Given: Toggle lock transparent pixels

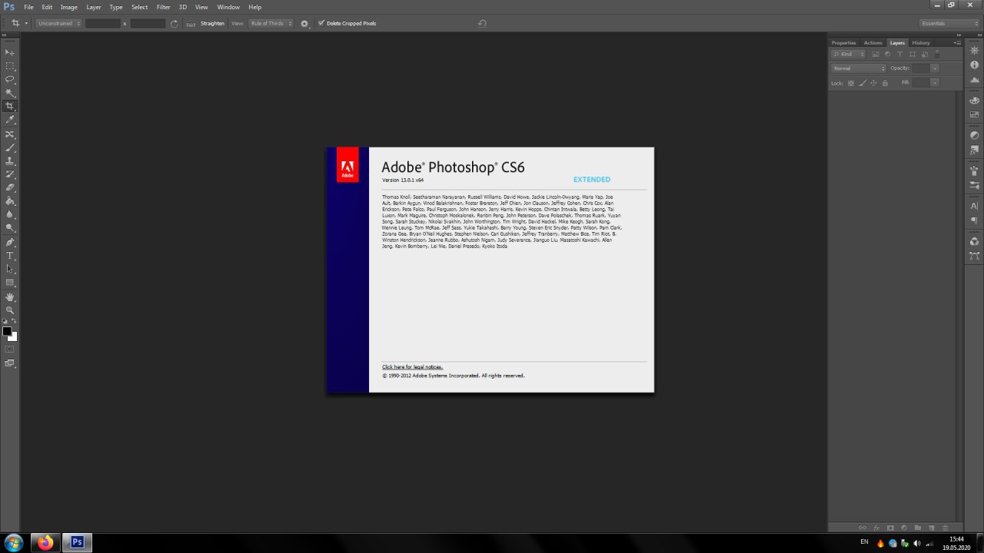Looking at the screenshot, I should coord(851,83).
